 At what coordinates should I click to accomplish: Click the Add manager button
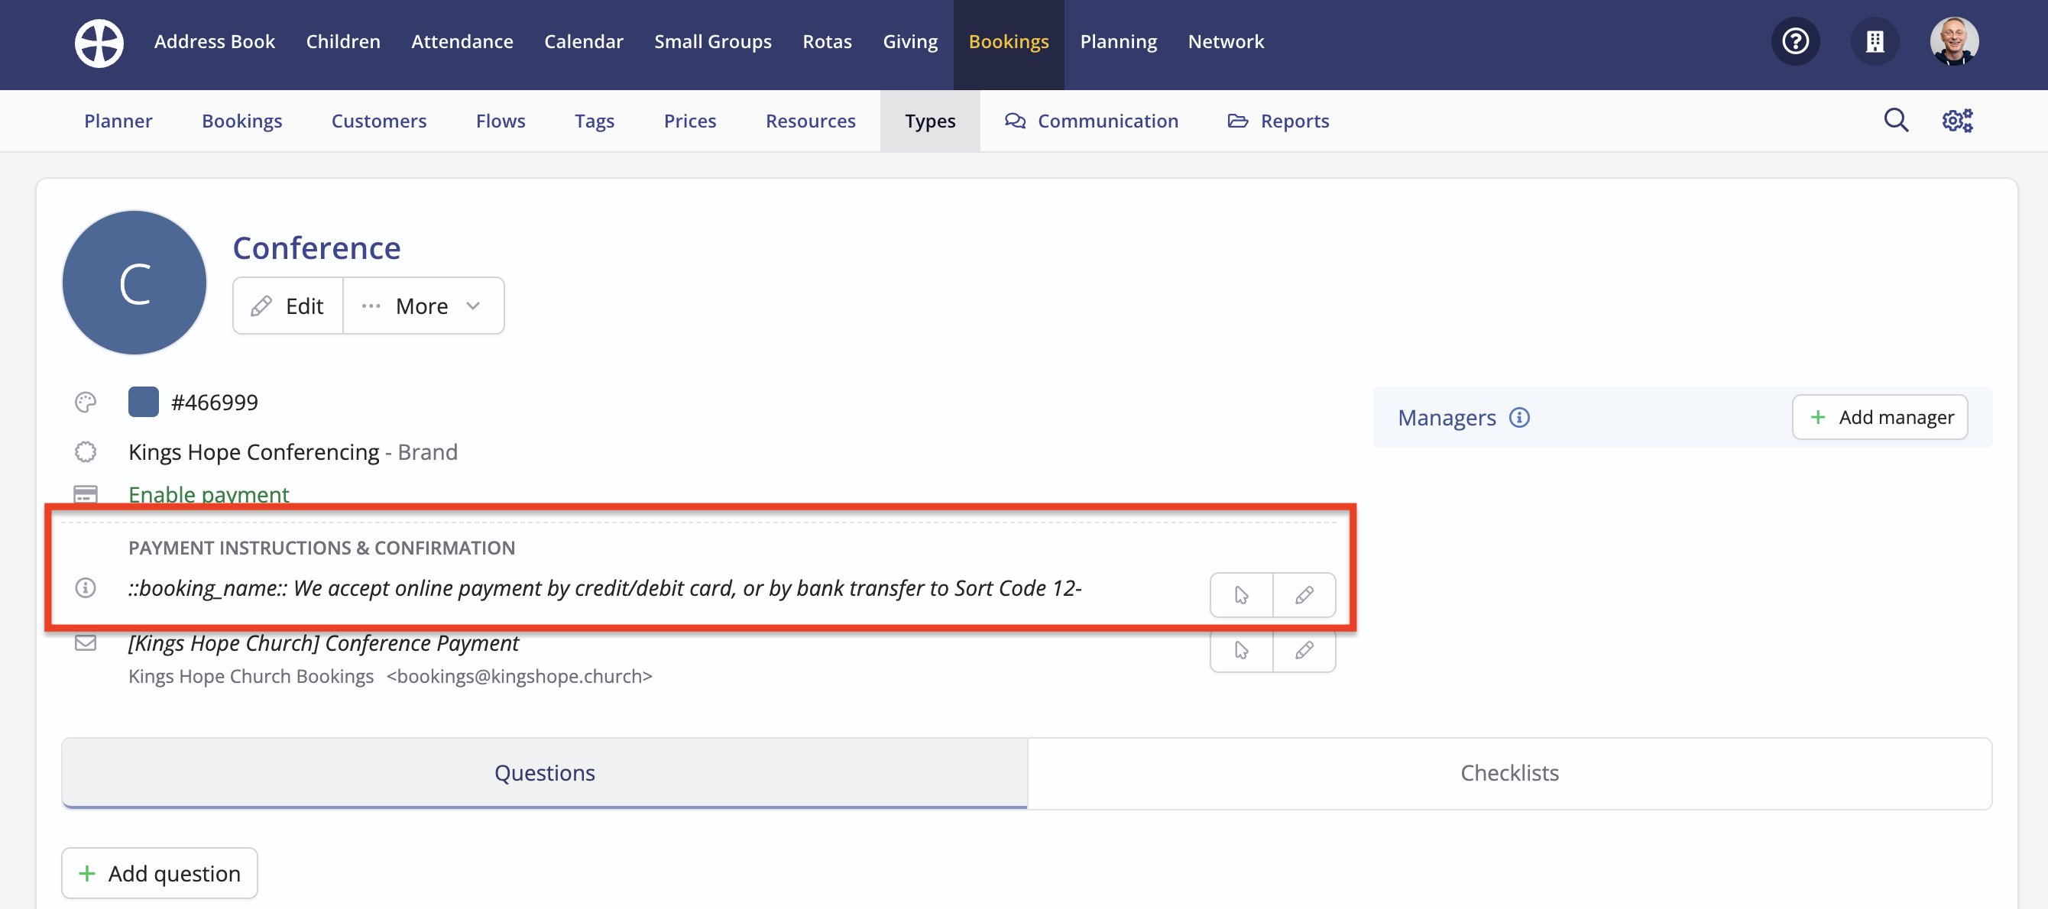click(1879, 418)
